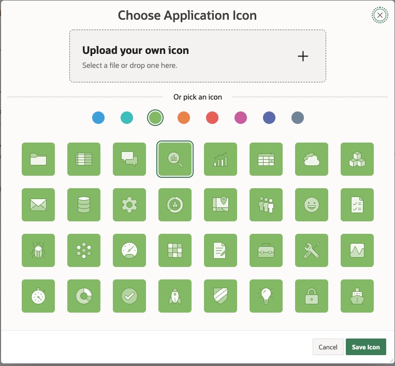Choose the speech bubbles chat icon
Viewport: 395px width, 366px height.
129,159
